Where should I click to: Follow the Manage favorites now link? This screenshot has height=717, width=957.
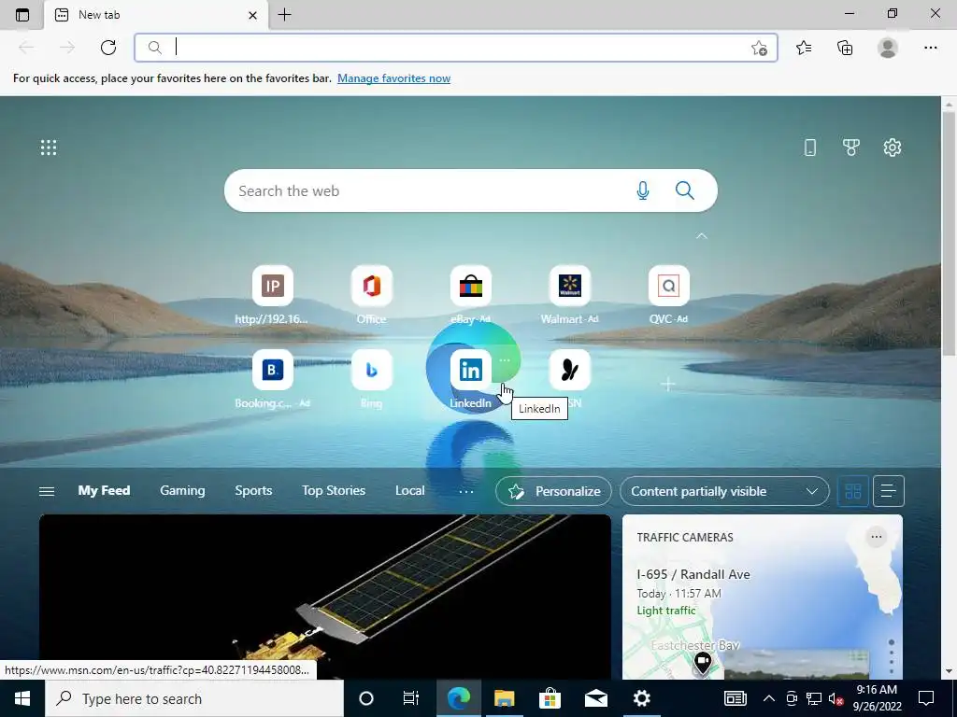(x=393, y=78)
